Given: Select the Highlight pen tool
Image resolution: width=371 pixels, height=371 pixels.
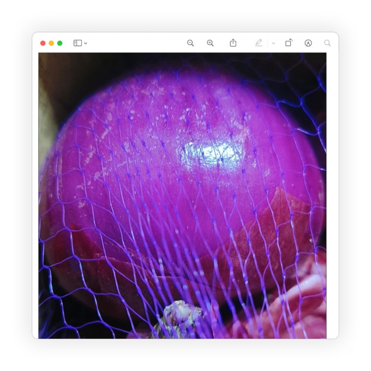Looking at the screenshot, I should pos(259,43).
